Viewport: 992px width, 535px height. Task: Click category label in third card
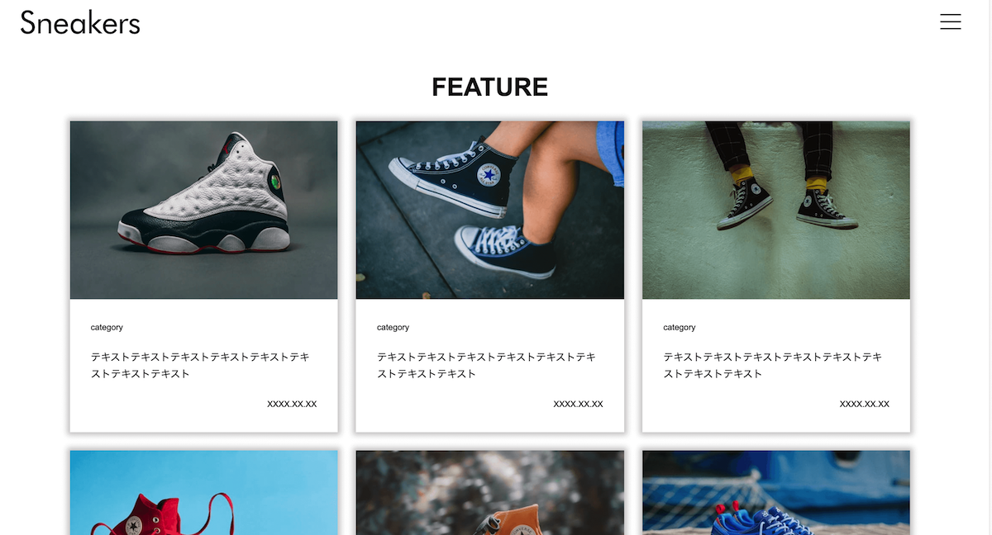tap(679, 328)
